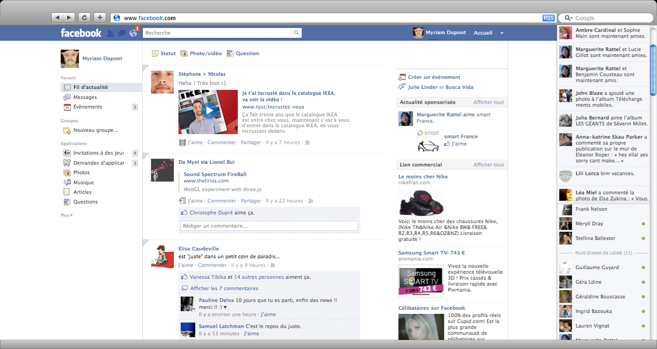Click the 'Rédiger un commentaire' field
The width and height of the screenshot is (657, 349).
[x=269, y=226]
